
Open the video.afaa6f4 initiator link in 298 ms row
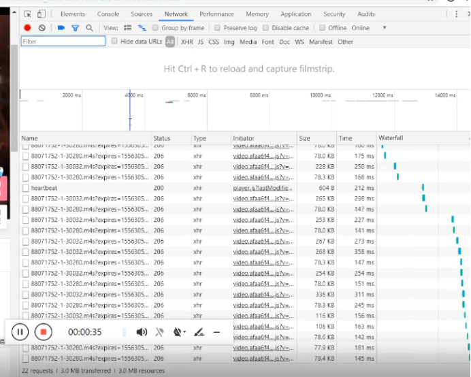[x=263, y=199]
